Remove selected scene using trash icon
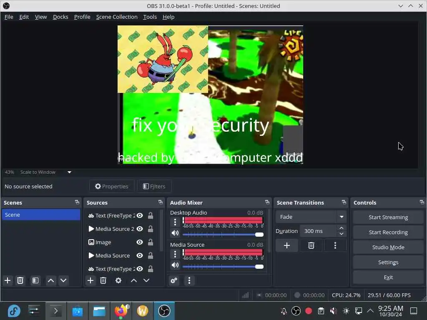 point(20,280)
